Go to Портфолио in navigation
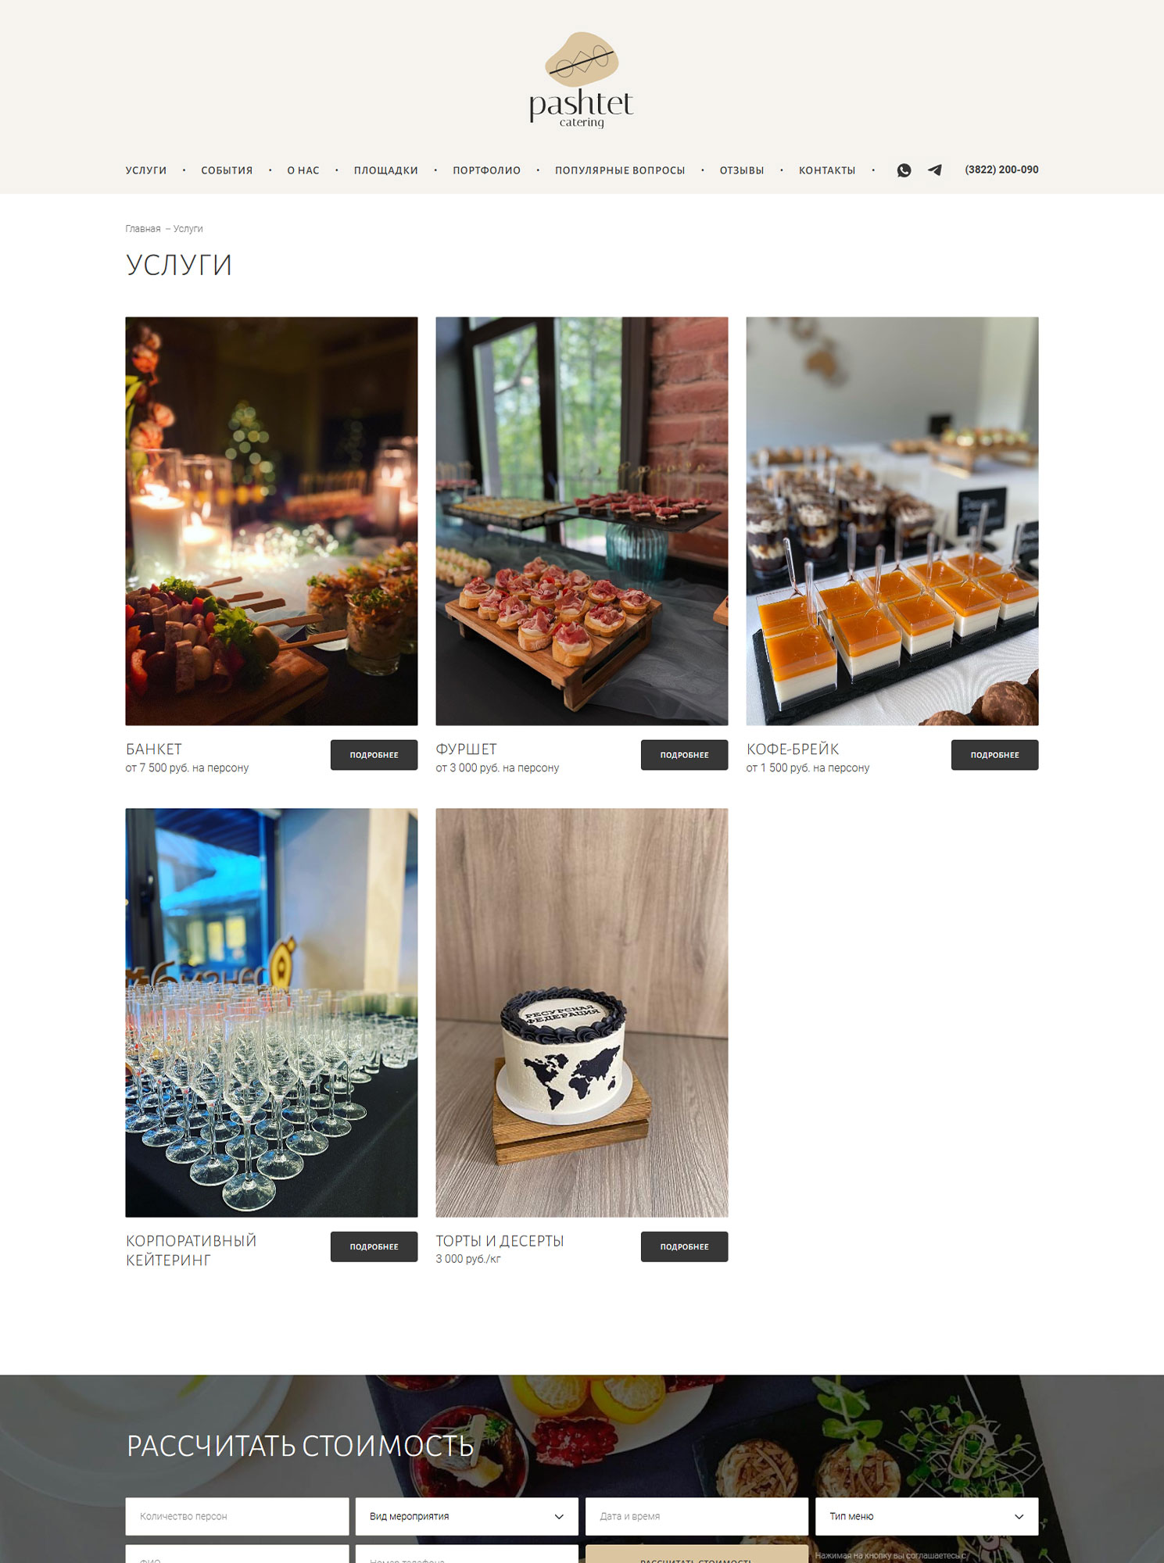Image resolution: width=1164 pixels, height=1563 pixels. point(486,170)
